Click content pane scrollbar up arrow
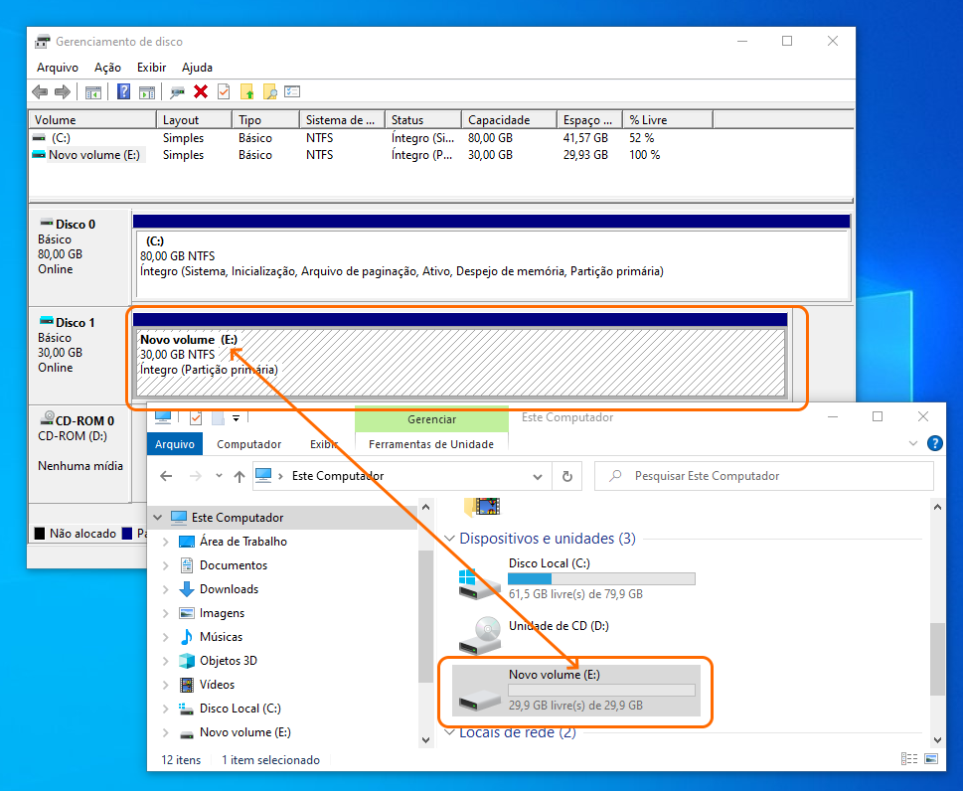This screenshot has height=791, width=963. click(937, 507)
